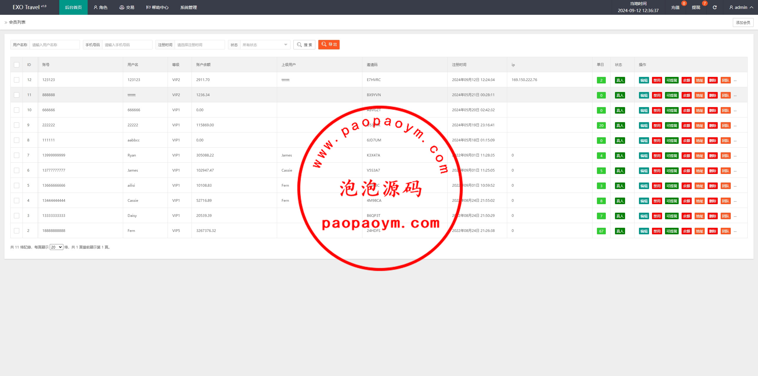
Task: Click 删除 for account 123123
Action: pos(712,80)
